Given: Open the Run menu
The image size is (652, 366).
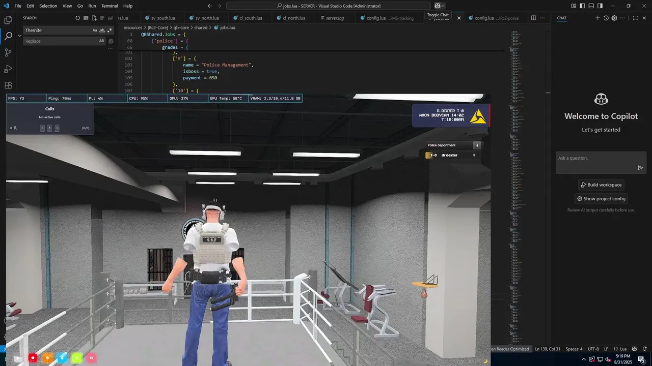Looking at the screenshot, I should pyautogui.click(x=92, y=6).
